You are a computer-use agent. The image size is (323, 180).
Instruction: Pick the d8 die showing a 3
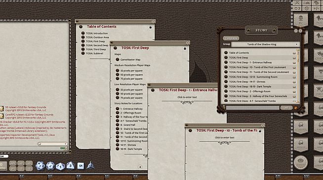tap(70, 166)
